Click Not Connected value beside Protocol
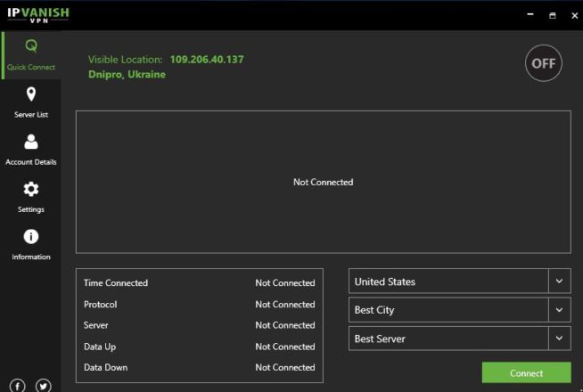The height and width of the screenshot is (392, 583). pyautogui.click(x=285, y=305)
